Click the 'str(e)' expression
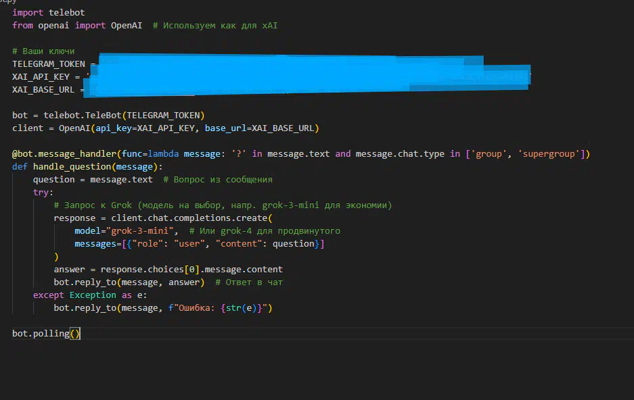The height and width of the screenshot is (400, 634). tap(241, 308)
